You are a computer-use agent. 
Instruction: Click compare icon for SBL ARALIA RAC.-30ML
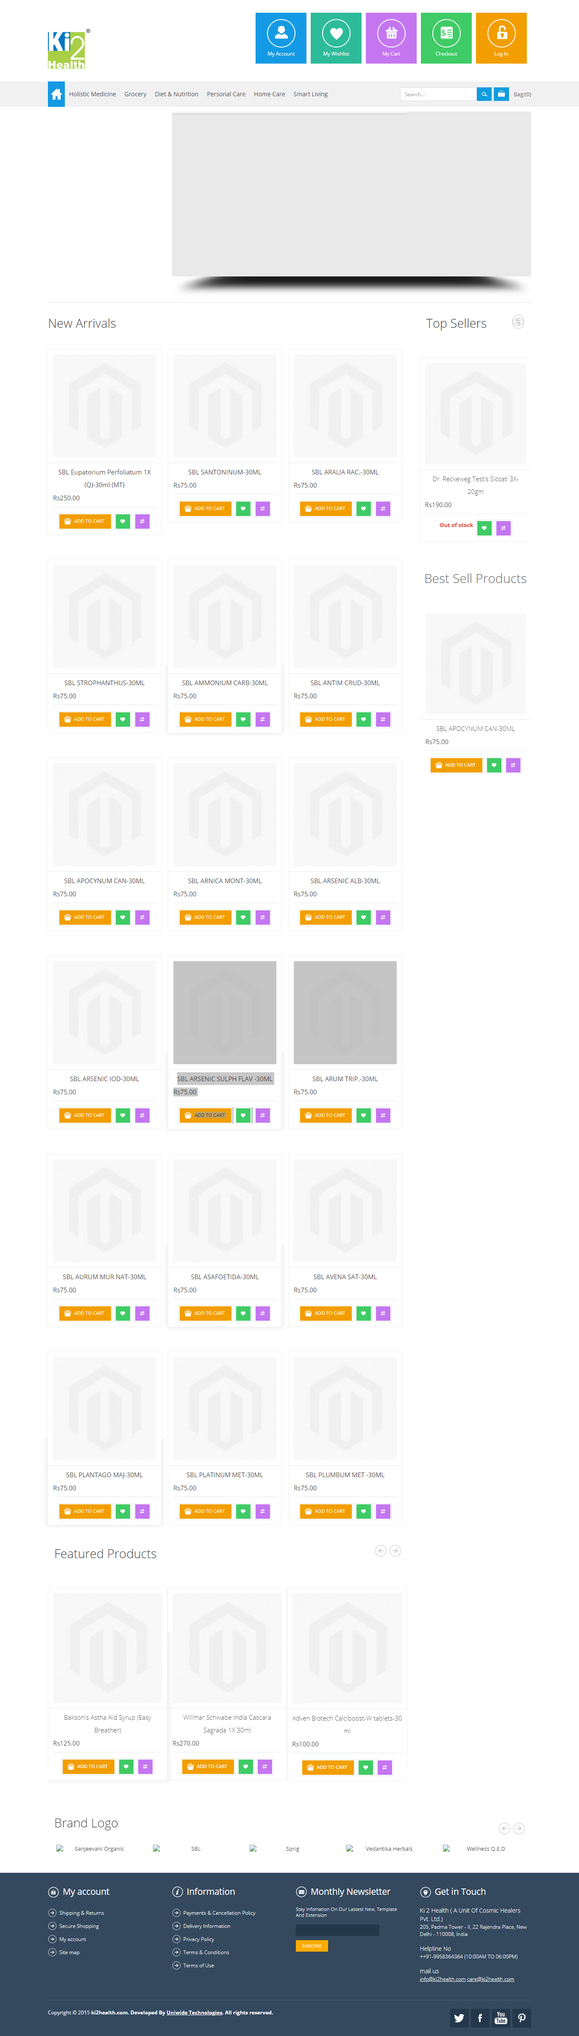[x=383, y=508]
